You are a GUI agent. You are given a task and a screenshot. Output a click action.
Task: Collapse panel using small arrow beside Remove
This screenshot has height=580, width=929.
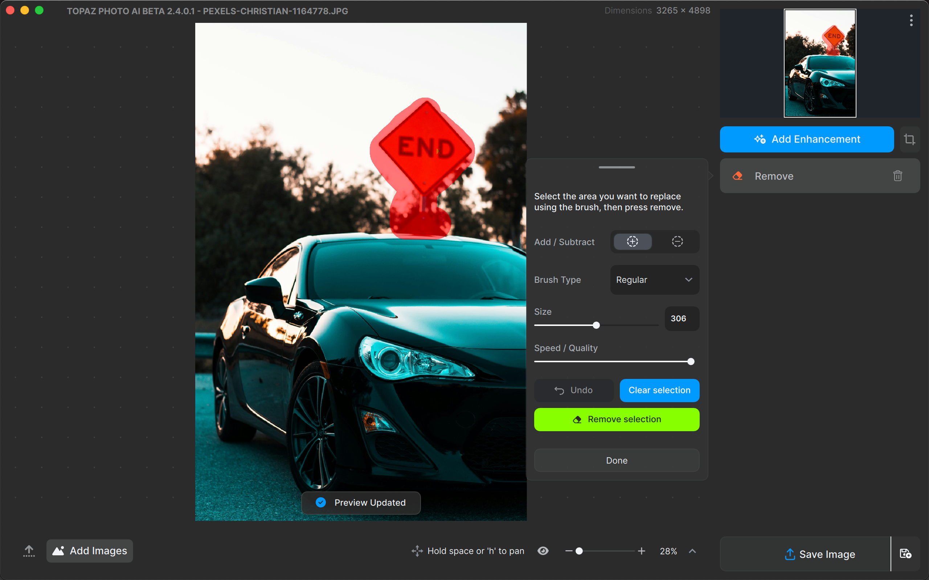[711, 176]
